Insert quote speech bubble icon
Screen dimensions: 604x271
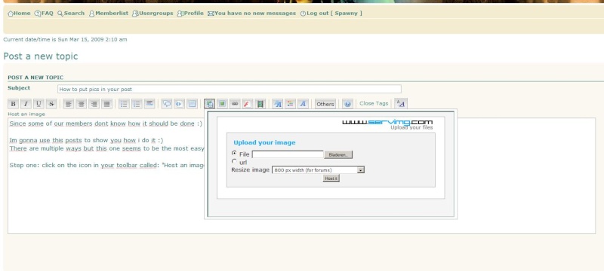pos(167,104)
